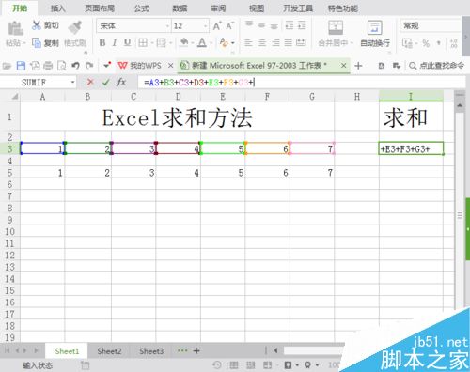Confirm formula with green checkmark
The height and width of the screenshot is (372, 470).
(106, 83)
